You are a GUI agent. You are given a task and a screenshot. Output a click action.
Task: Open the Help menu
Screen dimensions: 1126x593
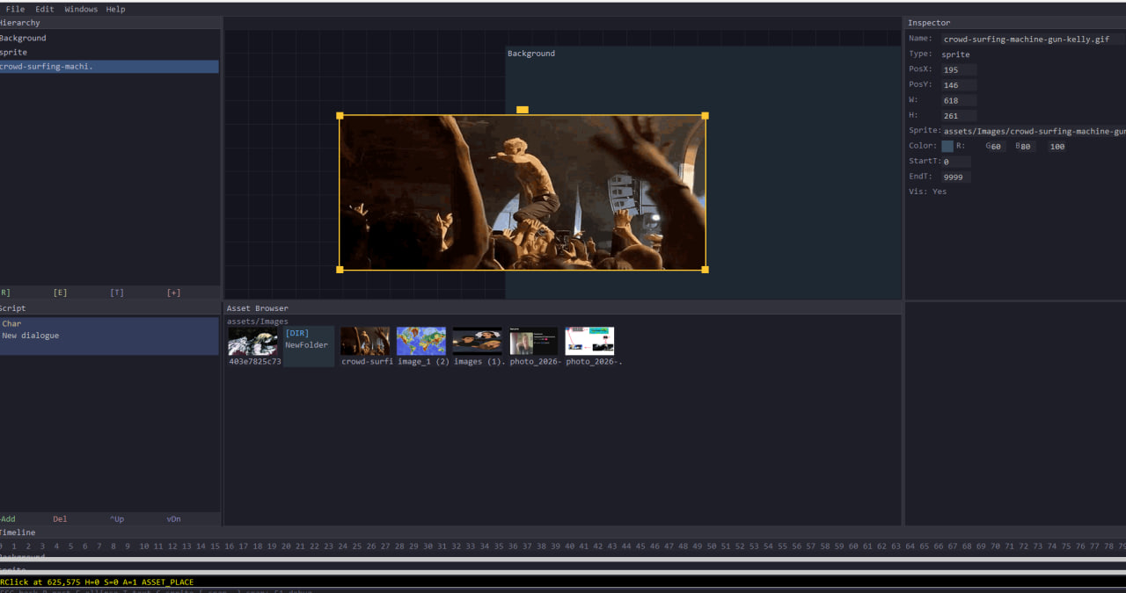click(x=116, y=9)
